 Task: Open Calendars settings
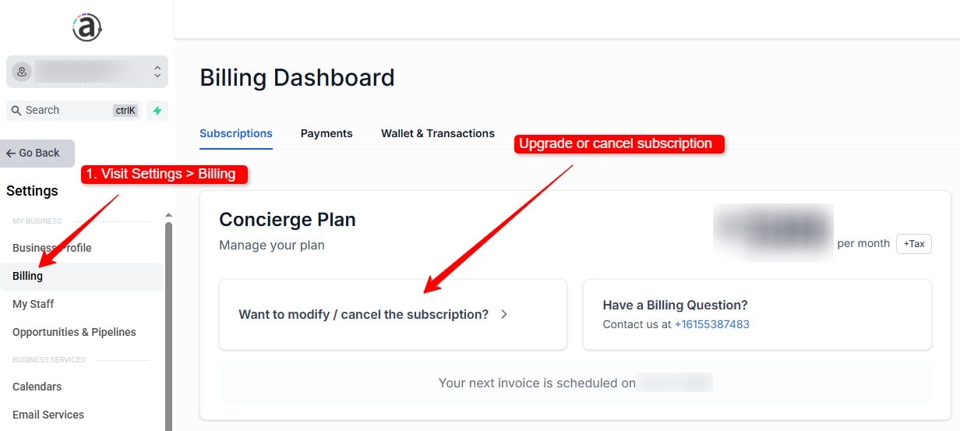pyautogui.click(x=37, y=387)
